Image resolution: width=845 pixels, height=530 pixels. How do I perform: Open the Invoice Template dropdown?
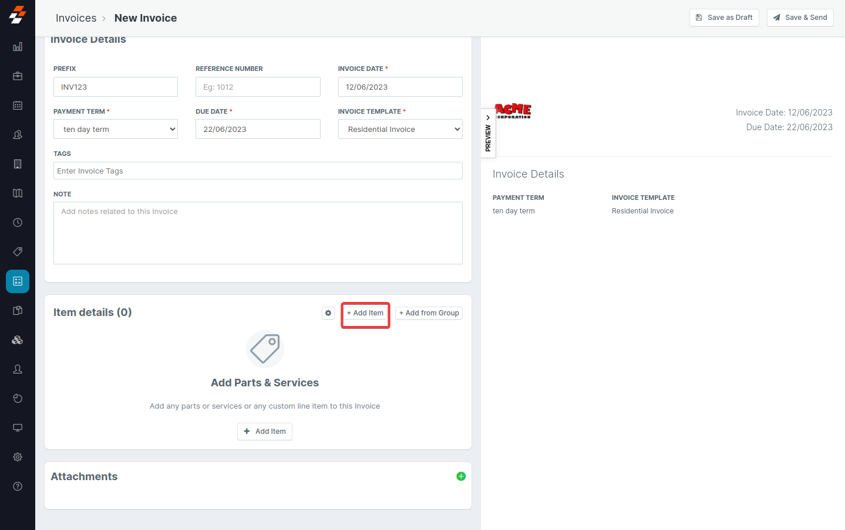tap(400, 129)
